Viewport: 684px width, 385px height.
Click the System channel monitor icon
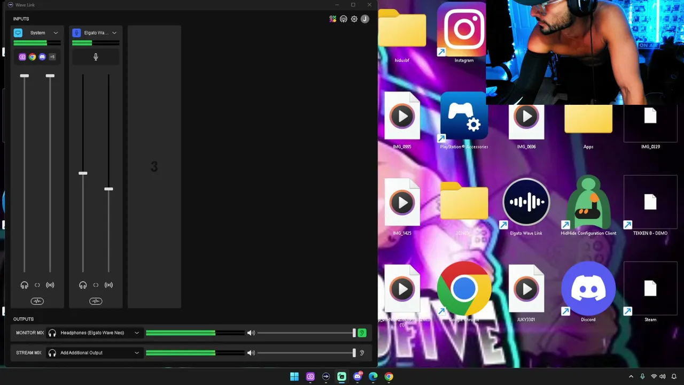coord(18,33)
